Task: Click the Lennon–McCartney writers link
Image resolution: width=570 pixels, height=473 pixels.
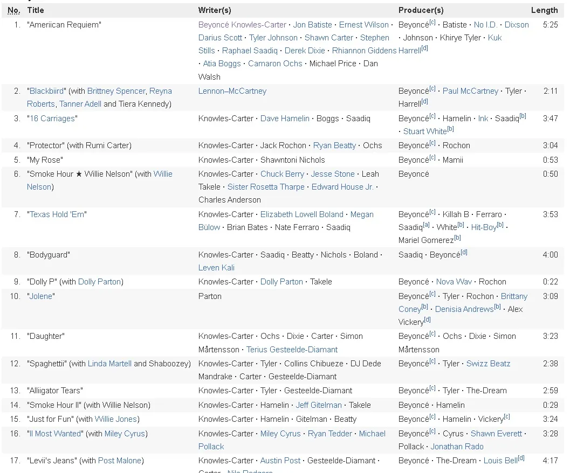Action: pos(232,91)
